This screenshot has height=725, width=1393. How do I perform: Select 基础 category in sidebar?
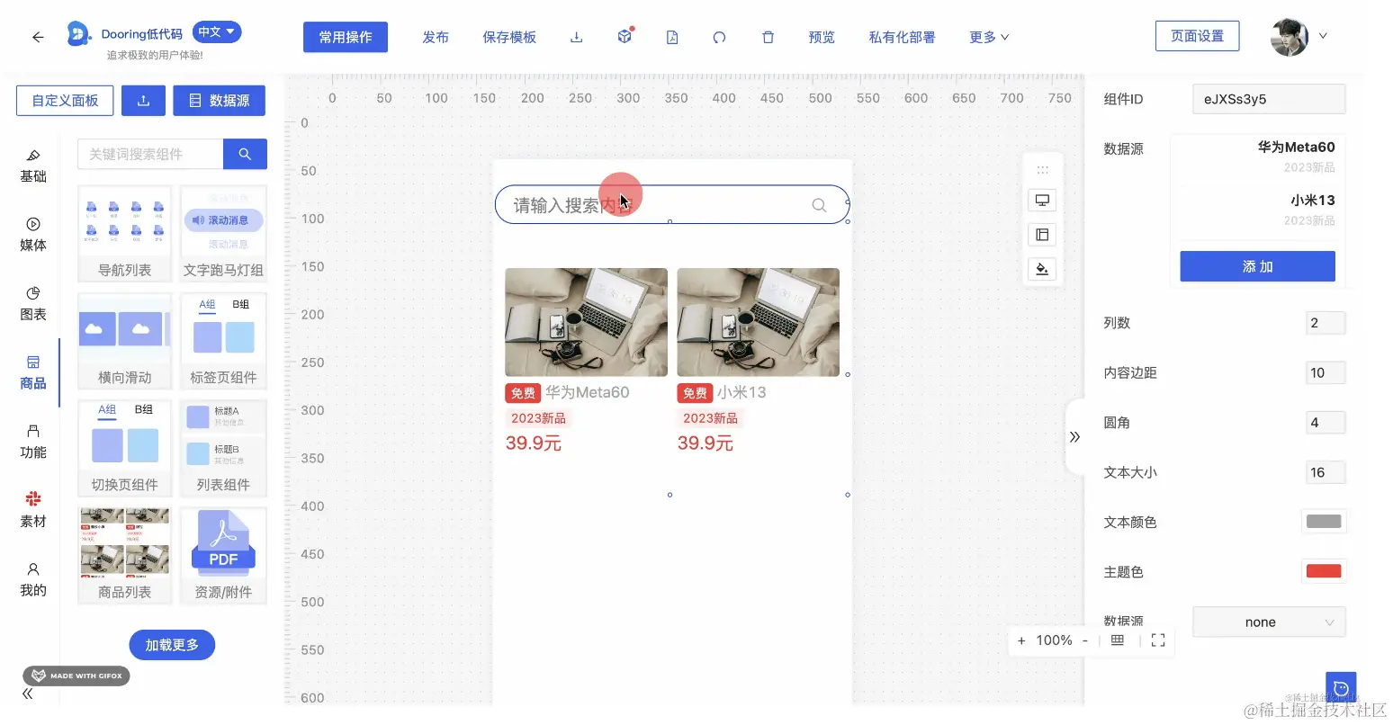point(33,166)
